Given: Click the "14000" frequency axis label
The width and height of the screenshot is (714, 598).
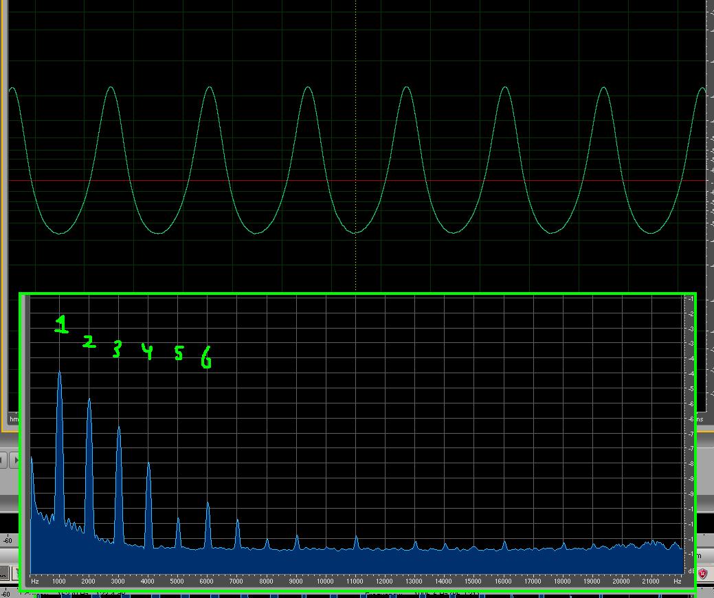Looking at the screenshot, I should [443, 581].
